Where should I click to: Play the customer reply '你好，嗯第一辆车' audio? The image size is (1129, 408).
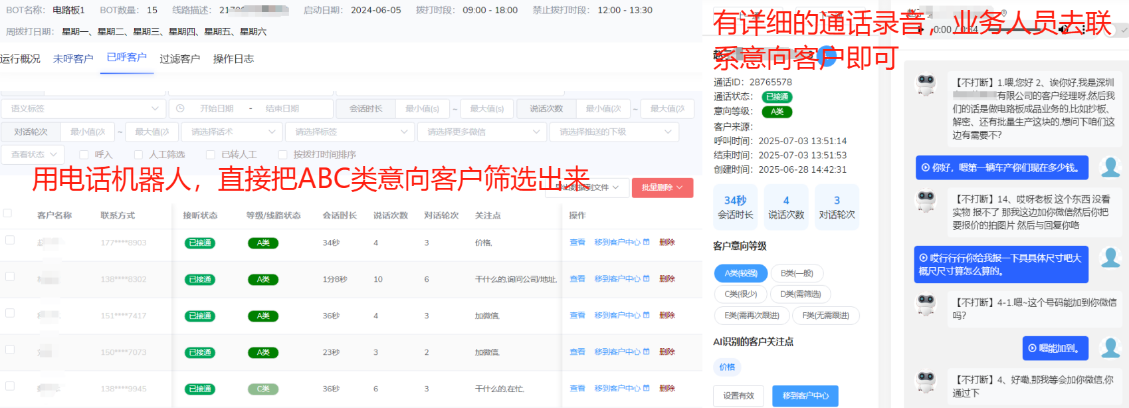tap(926, 168)
